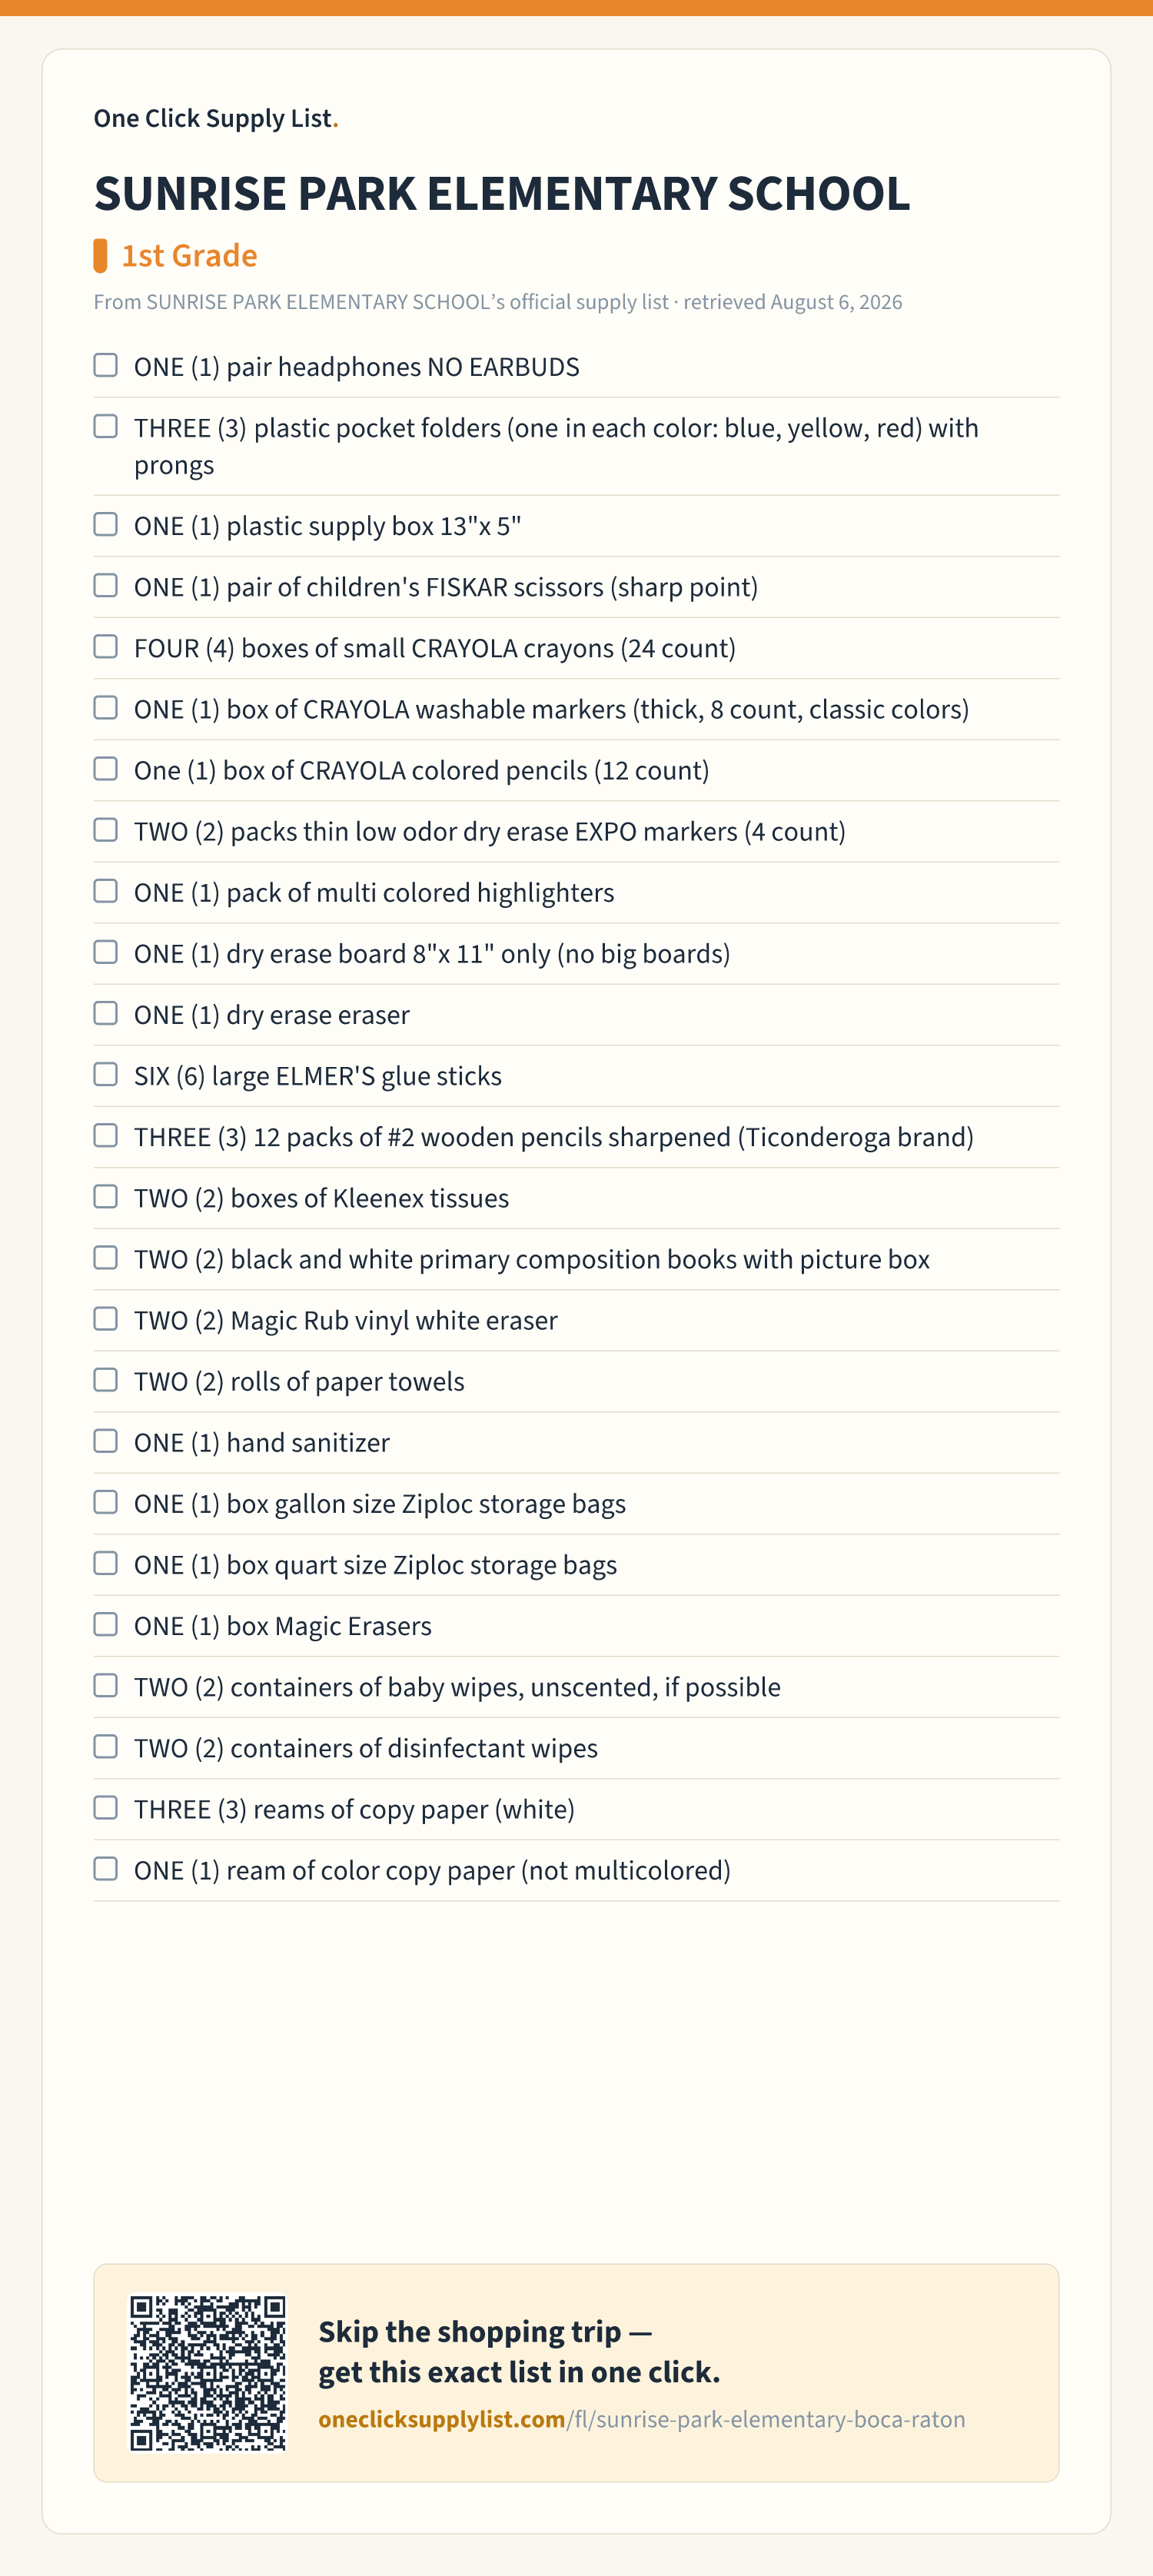The image size is (1153, 2576).
Task: Open the oneclicksupplylist.com sunrise-park link
Action: 641,2419
